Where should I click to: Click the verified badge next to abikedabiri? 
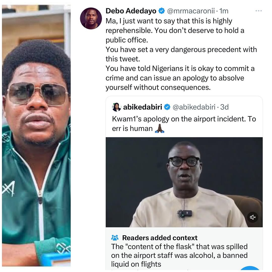point(167,107)
